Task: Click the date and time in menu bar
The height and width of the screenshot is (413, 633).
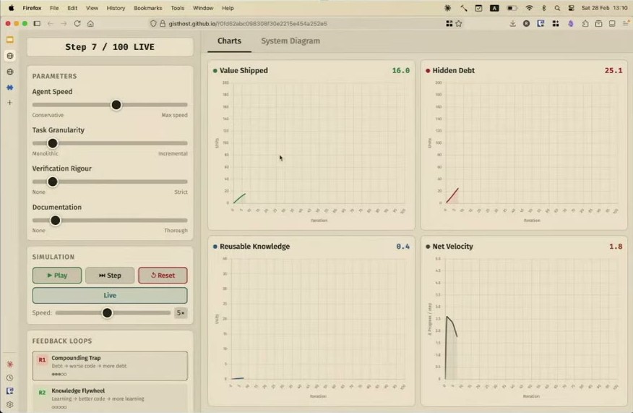Action: (x=604, y=8)
